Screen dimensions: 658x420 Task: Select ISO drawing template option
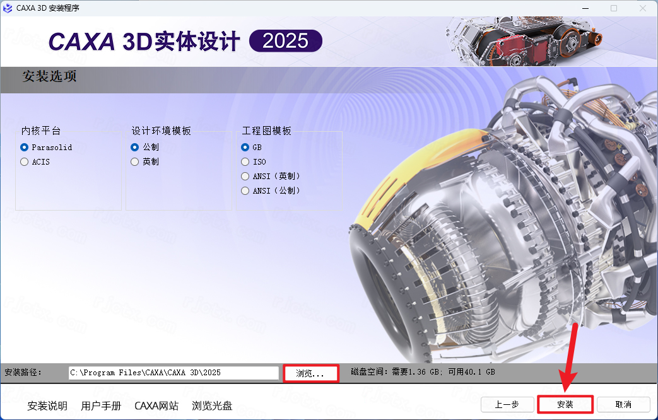(254, 161)
